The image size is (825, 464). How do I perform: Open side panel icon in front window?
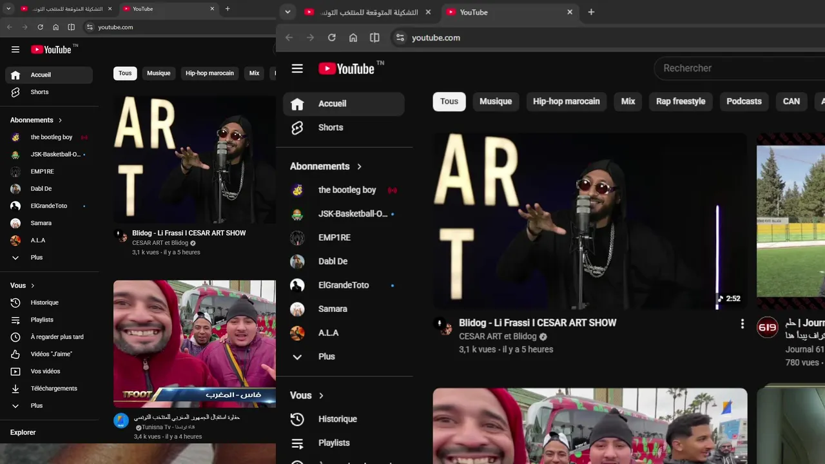374,37
